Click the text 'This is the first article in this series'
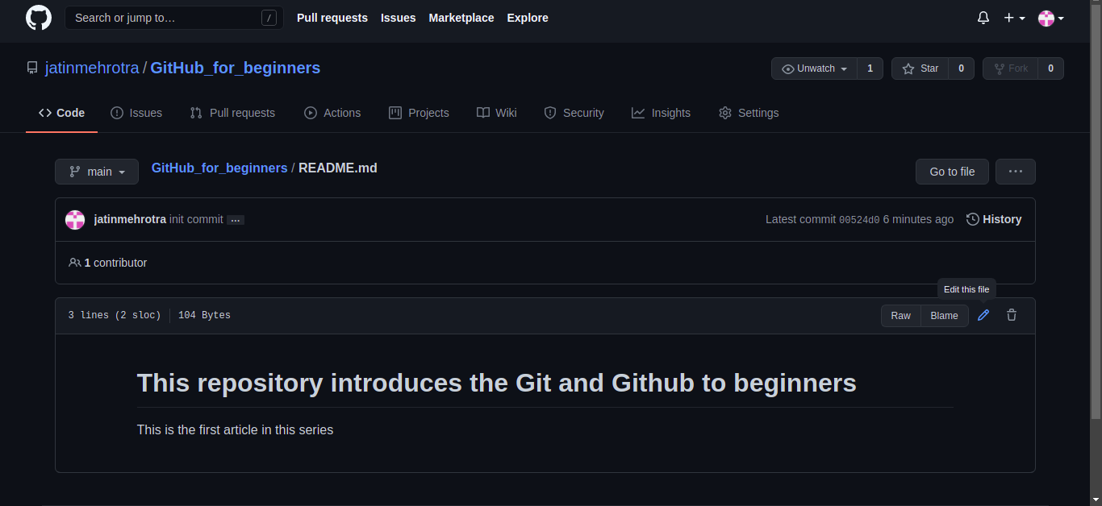Image resolution: width=1102 pixels, height=506 pixels. point(235,430)
